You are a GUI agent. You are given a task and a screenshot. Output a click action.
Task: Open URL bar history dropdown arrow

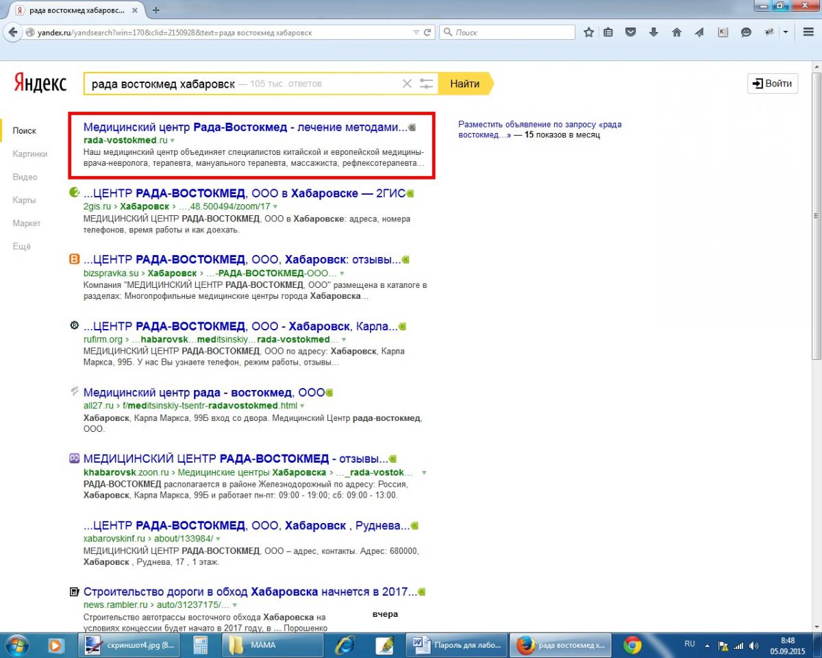[x=416, y=32]
